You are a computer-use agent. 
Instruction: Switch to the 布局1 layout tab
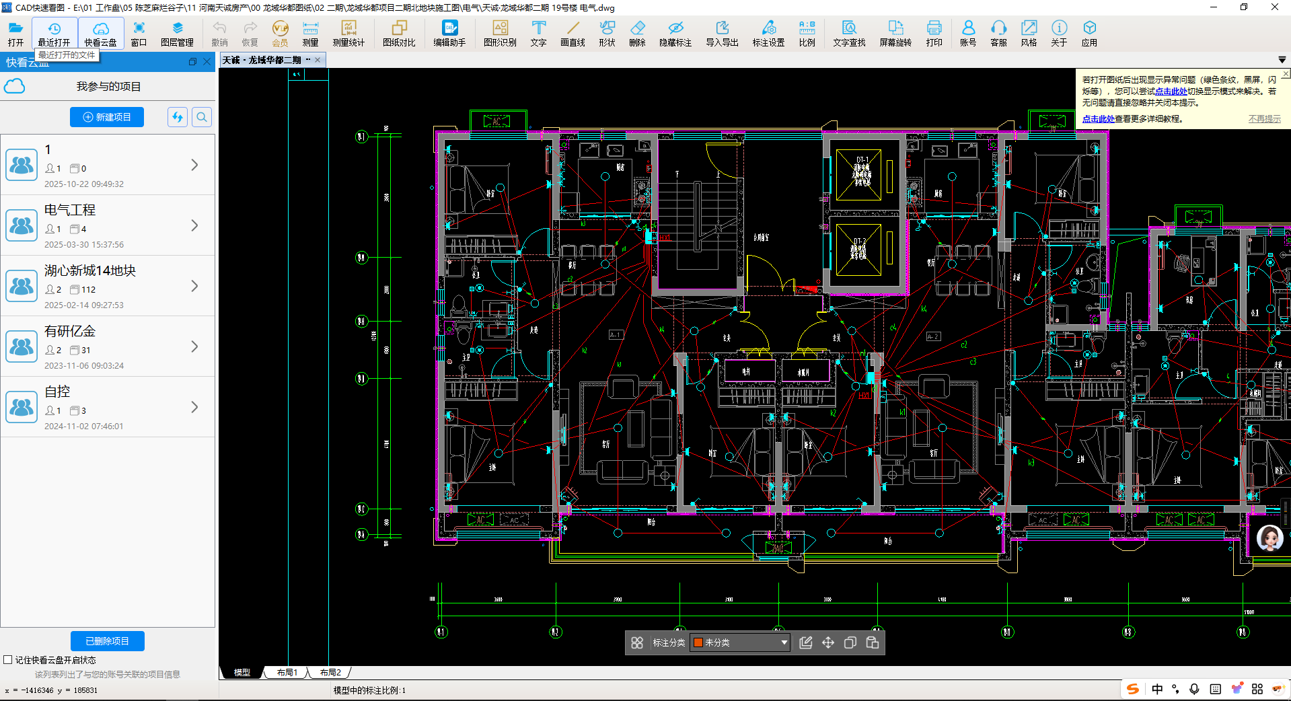pyautogui.click(x=287, y=672)
